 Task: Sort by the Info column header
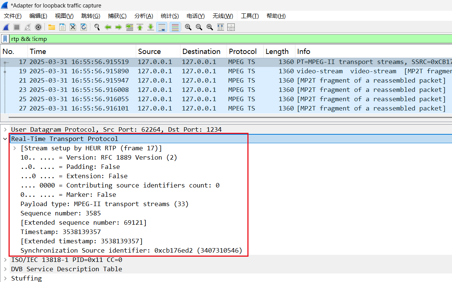(374, 51)
